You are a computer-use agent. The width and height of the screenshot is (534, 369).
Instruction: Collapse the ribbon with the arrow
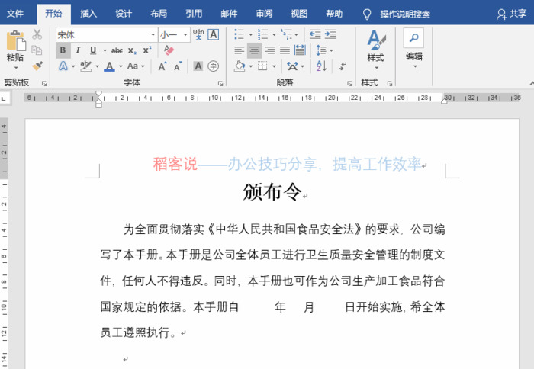531,83
